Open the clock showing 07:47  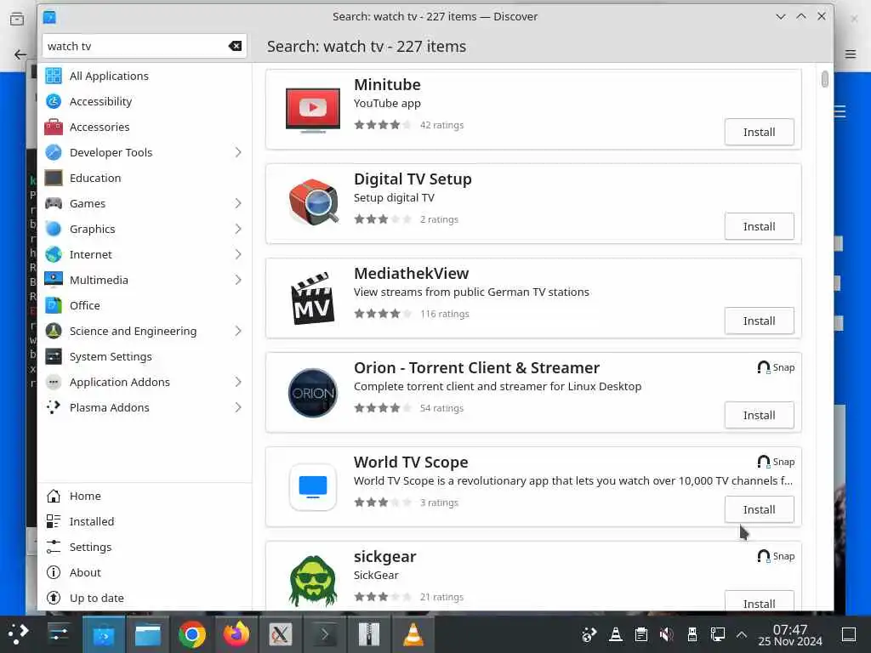(x=790, y=635)
